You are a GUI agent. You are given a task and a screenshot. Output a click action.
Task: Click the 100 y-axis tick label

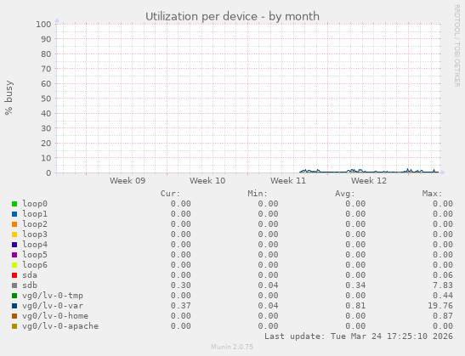point(43,25)
